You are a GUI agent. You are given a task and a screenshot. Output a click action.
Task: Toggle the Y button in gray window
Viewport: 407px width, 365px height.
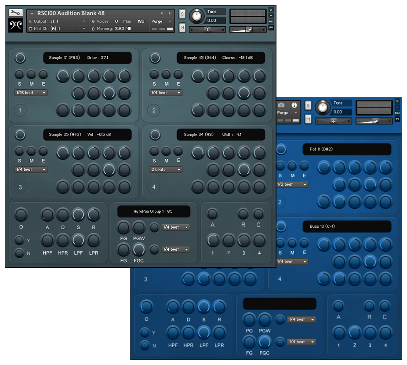tap(19, 240)
